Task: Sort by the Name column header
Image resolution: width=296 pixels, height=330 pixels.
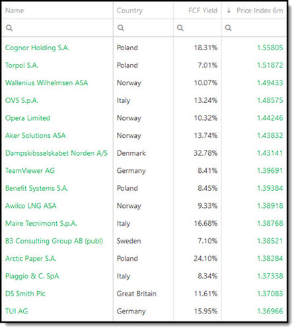Action: [x=15, y=11]
